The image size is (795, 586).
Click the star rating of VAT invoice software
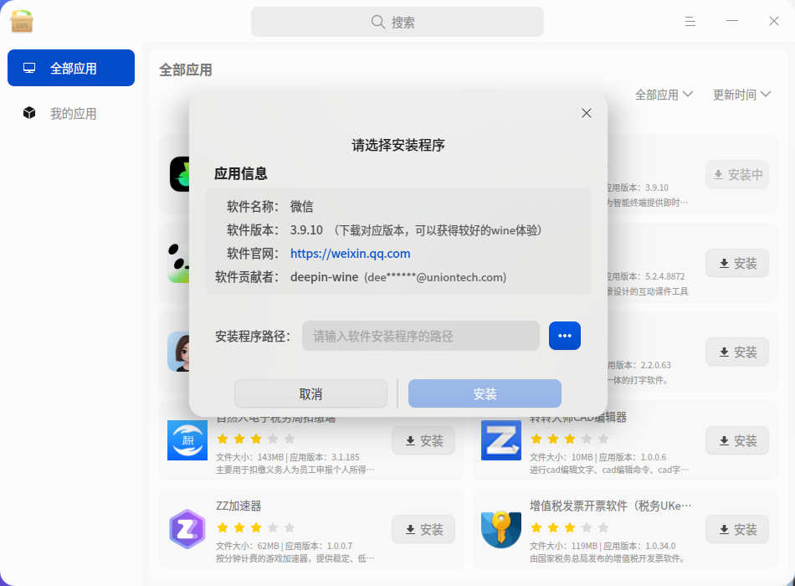569,527
